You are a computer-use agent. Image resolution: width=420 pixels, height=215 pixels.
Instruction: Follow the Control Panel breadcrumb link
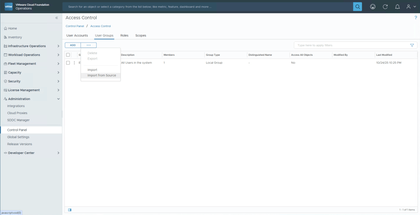[75, 26]
